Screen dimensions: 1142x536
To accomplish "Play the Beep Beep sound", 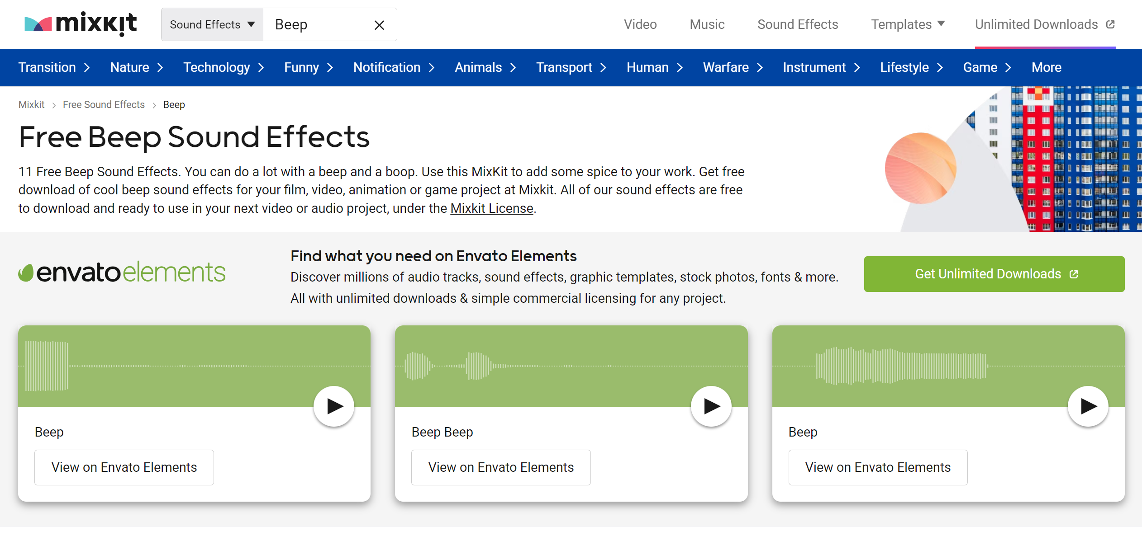I will (711, 406).
